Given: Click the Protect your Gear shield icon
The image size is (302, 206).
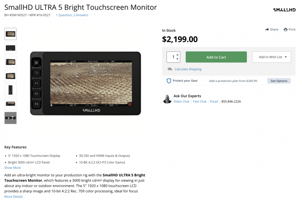Looking at the screenshot, I should (x=169, y=81).
